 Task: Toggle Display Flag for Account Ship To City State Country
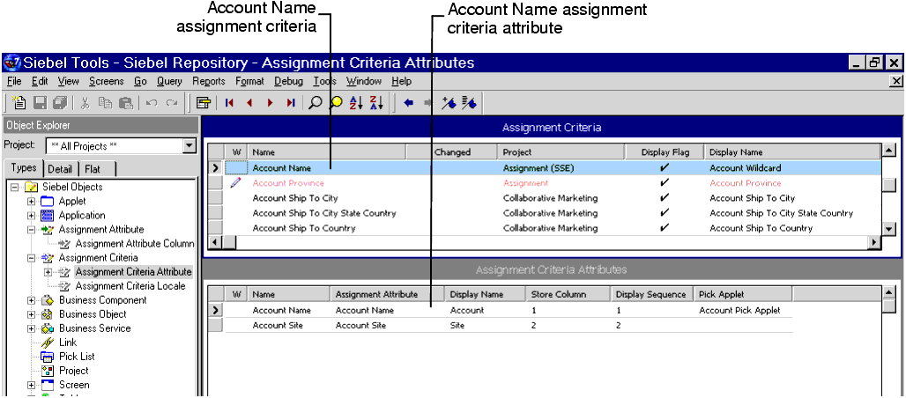coord(665,212)
